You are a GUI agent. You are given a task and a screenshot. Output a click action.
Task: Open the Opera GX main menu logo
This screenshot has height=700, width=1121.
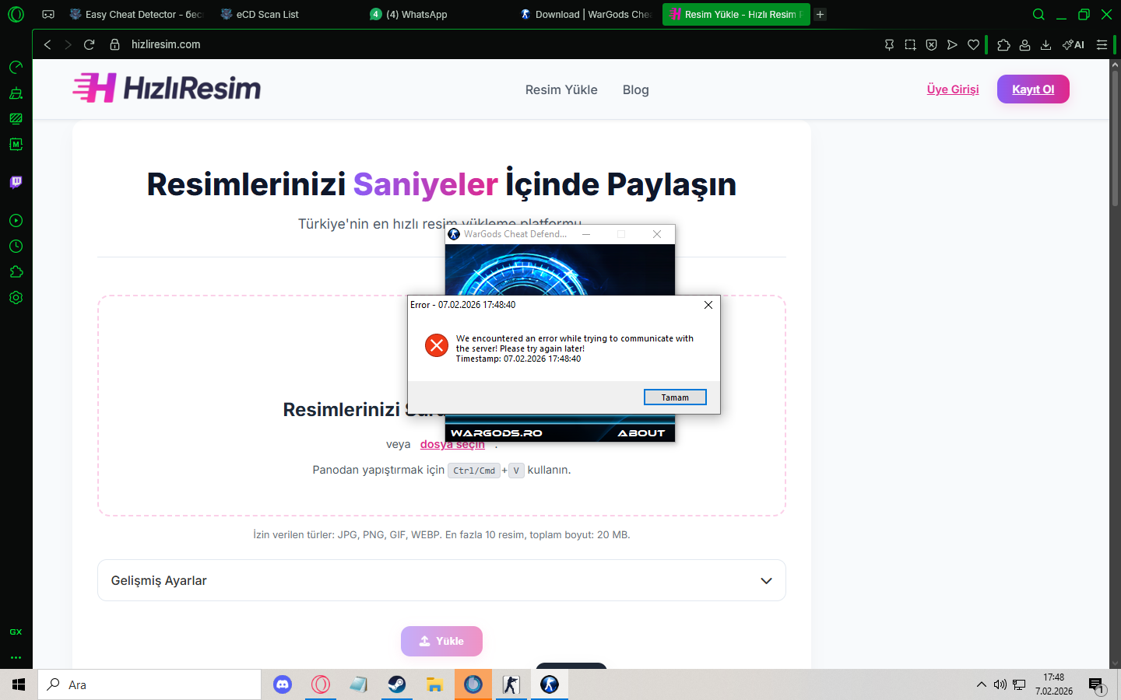(x=16, y=14)
